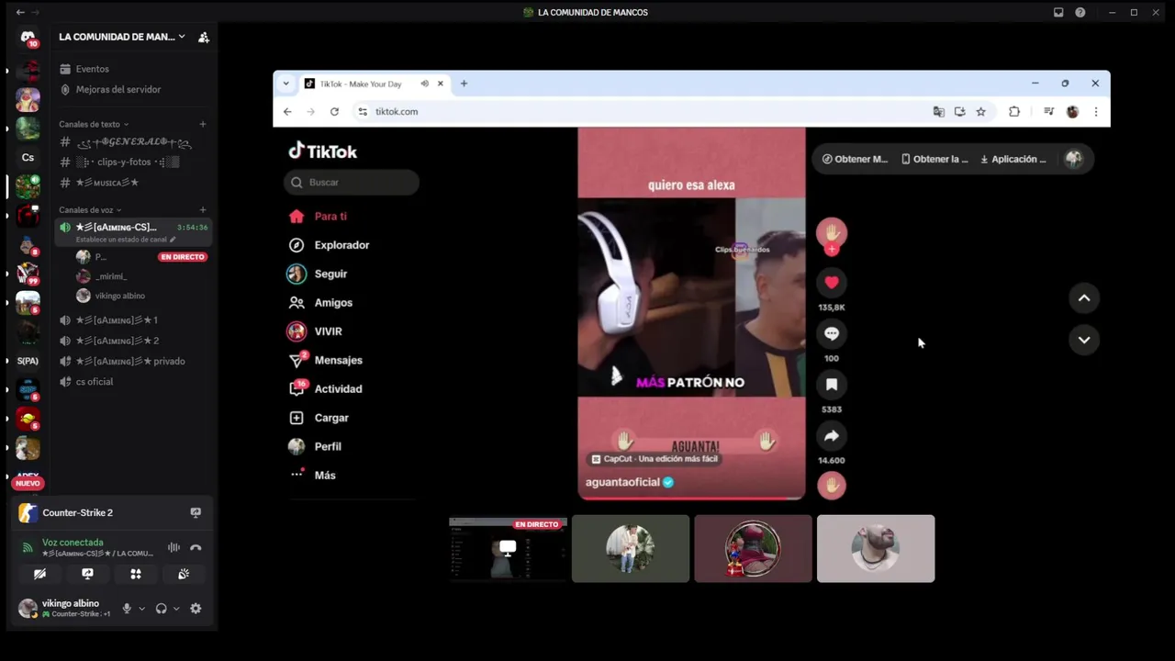
Task: Open a new Chrome tab
Action: coord(464,84)
